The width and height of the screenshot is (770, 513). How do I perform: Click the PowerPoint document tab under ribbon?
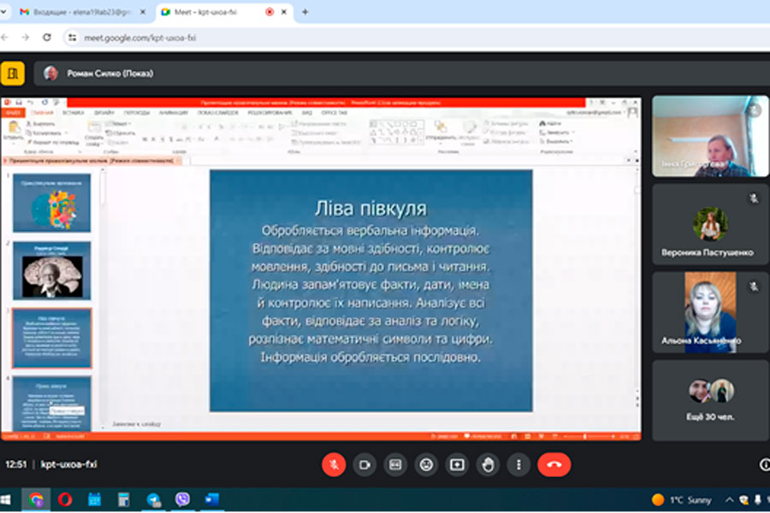pos(92,161)
